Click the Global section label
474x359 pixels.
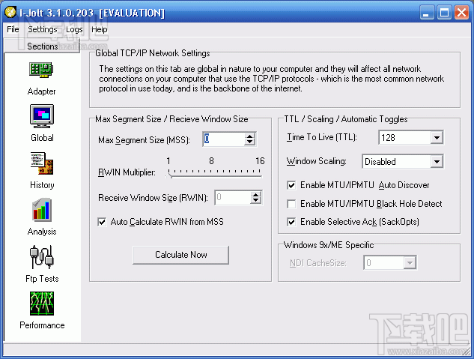pyautogui.click(x=42, y=138)
